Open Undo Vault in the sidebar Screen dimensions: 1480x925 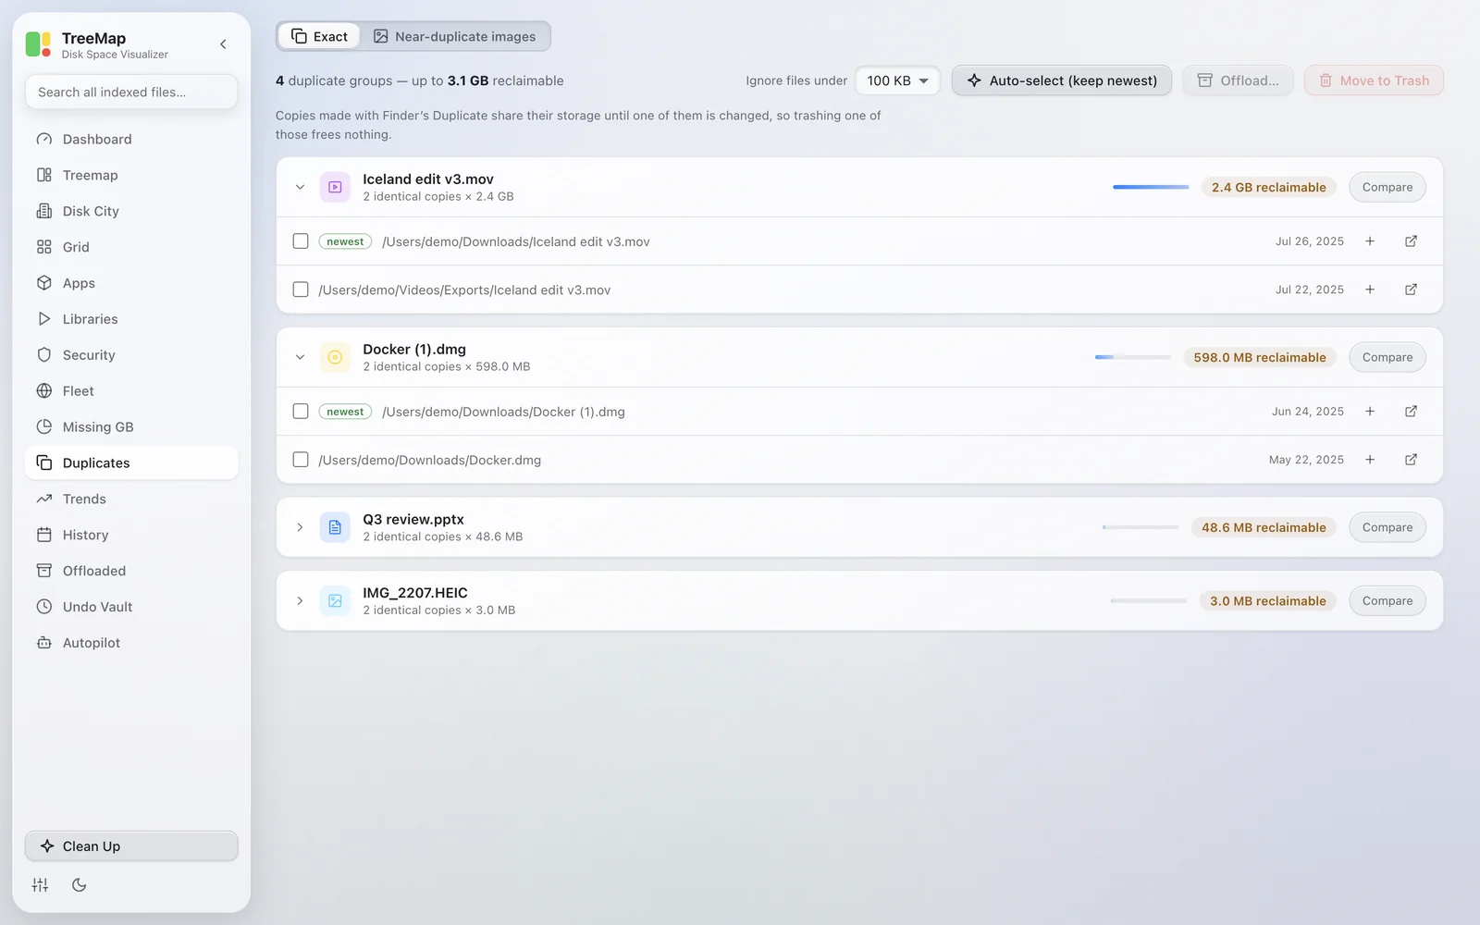pyautogui.click(x=131, y=607)
